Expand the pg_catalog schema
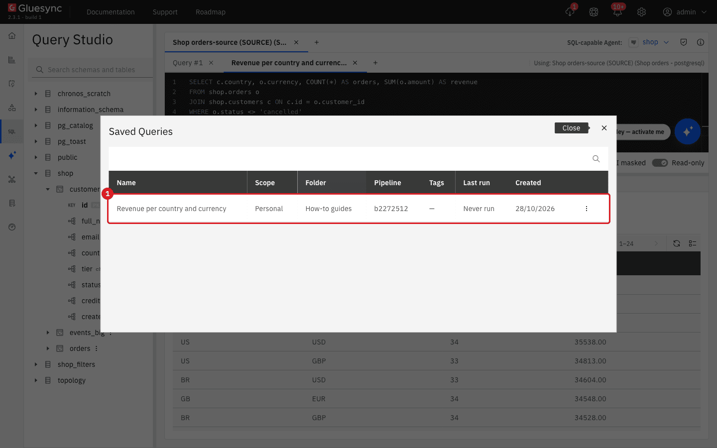This screenshot has width=717, height=448. (x=36, y=125)
